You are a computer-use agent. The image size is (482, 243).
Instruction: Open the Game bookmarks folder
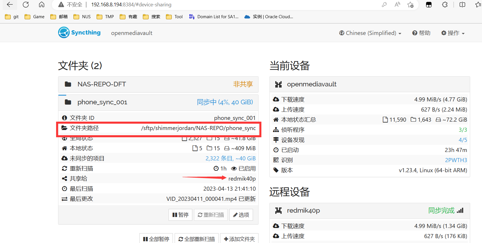pyautogui.click(x=34, y=17)
